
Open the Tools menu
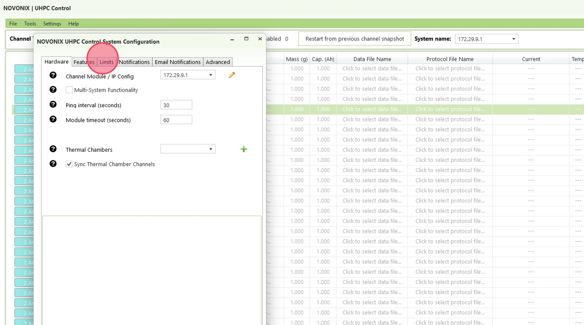pos(30,24)
